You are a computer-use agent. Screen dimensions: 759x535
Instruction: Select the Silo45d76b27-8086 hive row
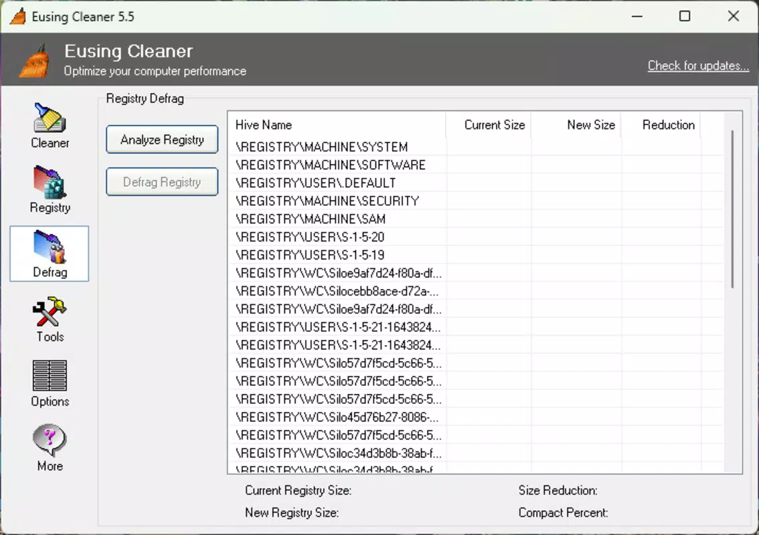(476, 417)
